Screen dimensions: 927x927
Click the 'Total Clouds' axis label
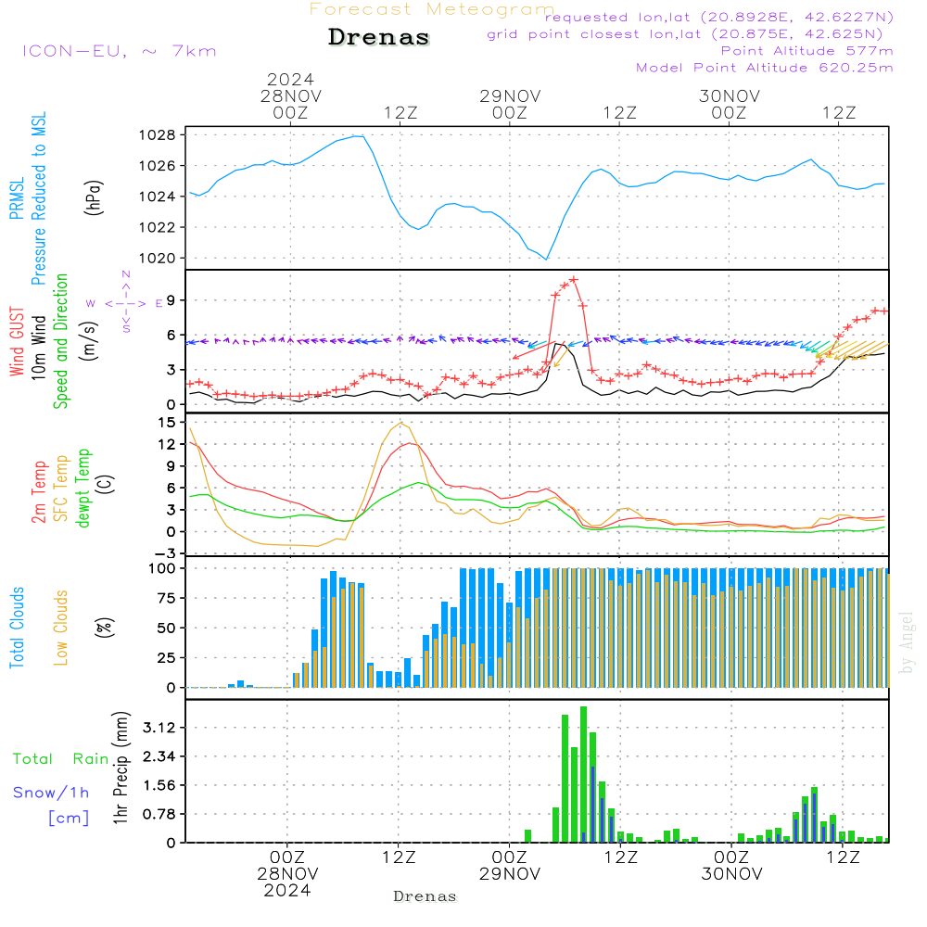point(17,628)
